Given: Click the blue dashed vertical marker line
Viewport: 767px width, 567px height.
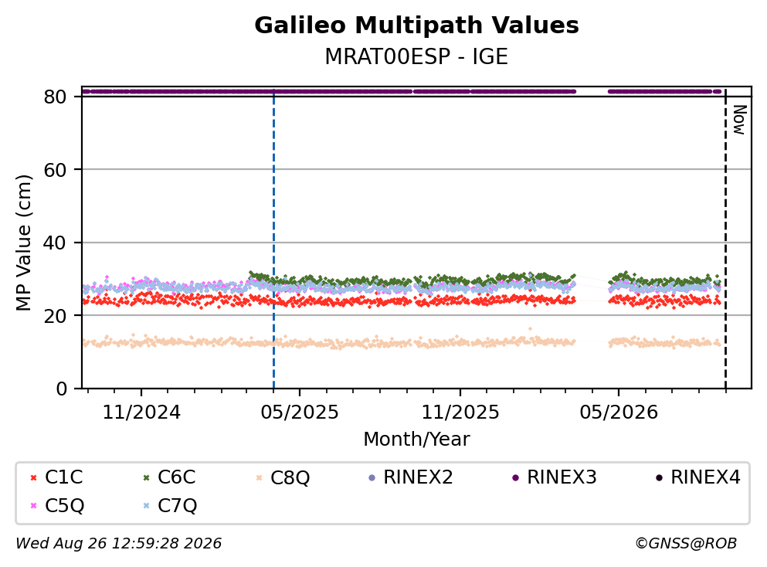Looking at the screenshot, I should tap(273, 239).
